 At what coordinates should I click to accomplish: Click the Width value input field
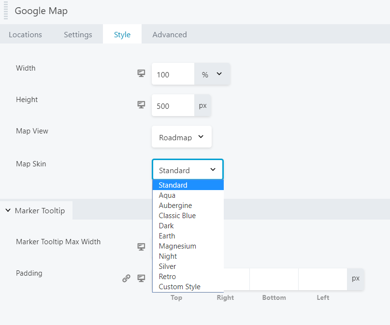[173, 74]
